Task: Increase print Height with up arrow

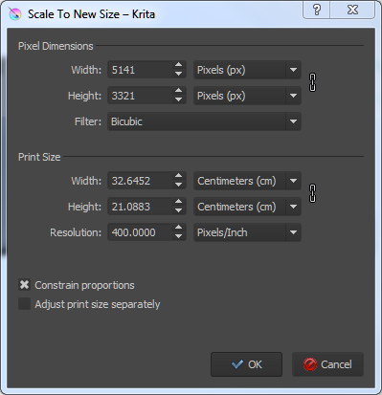Action: coord(179,202)
